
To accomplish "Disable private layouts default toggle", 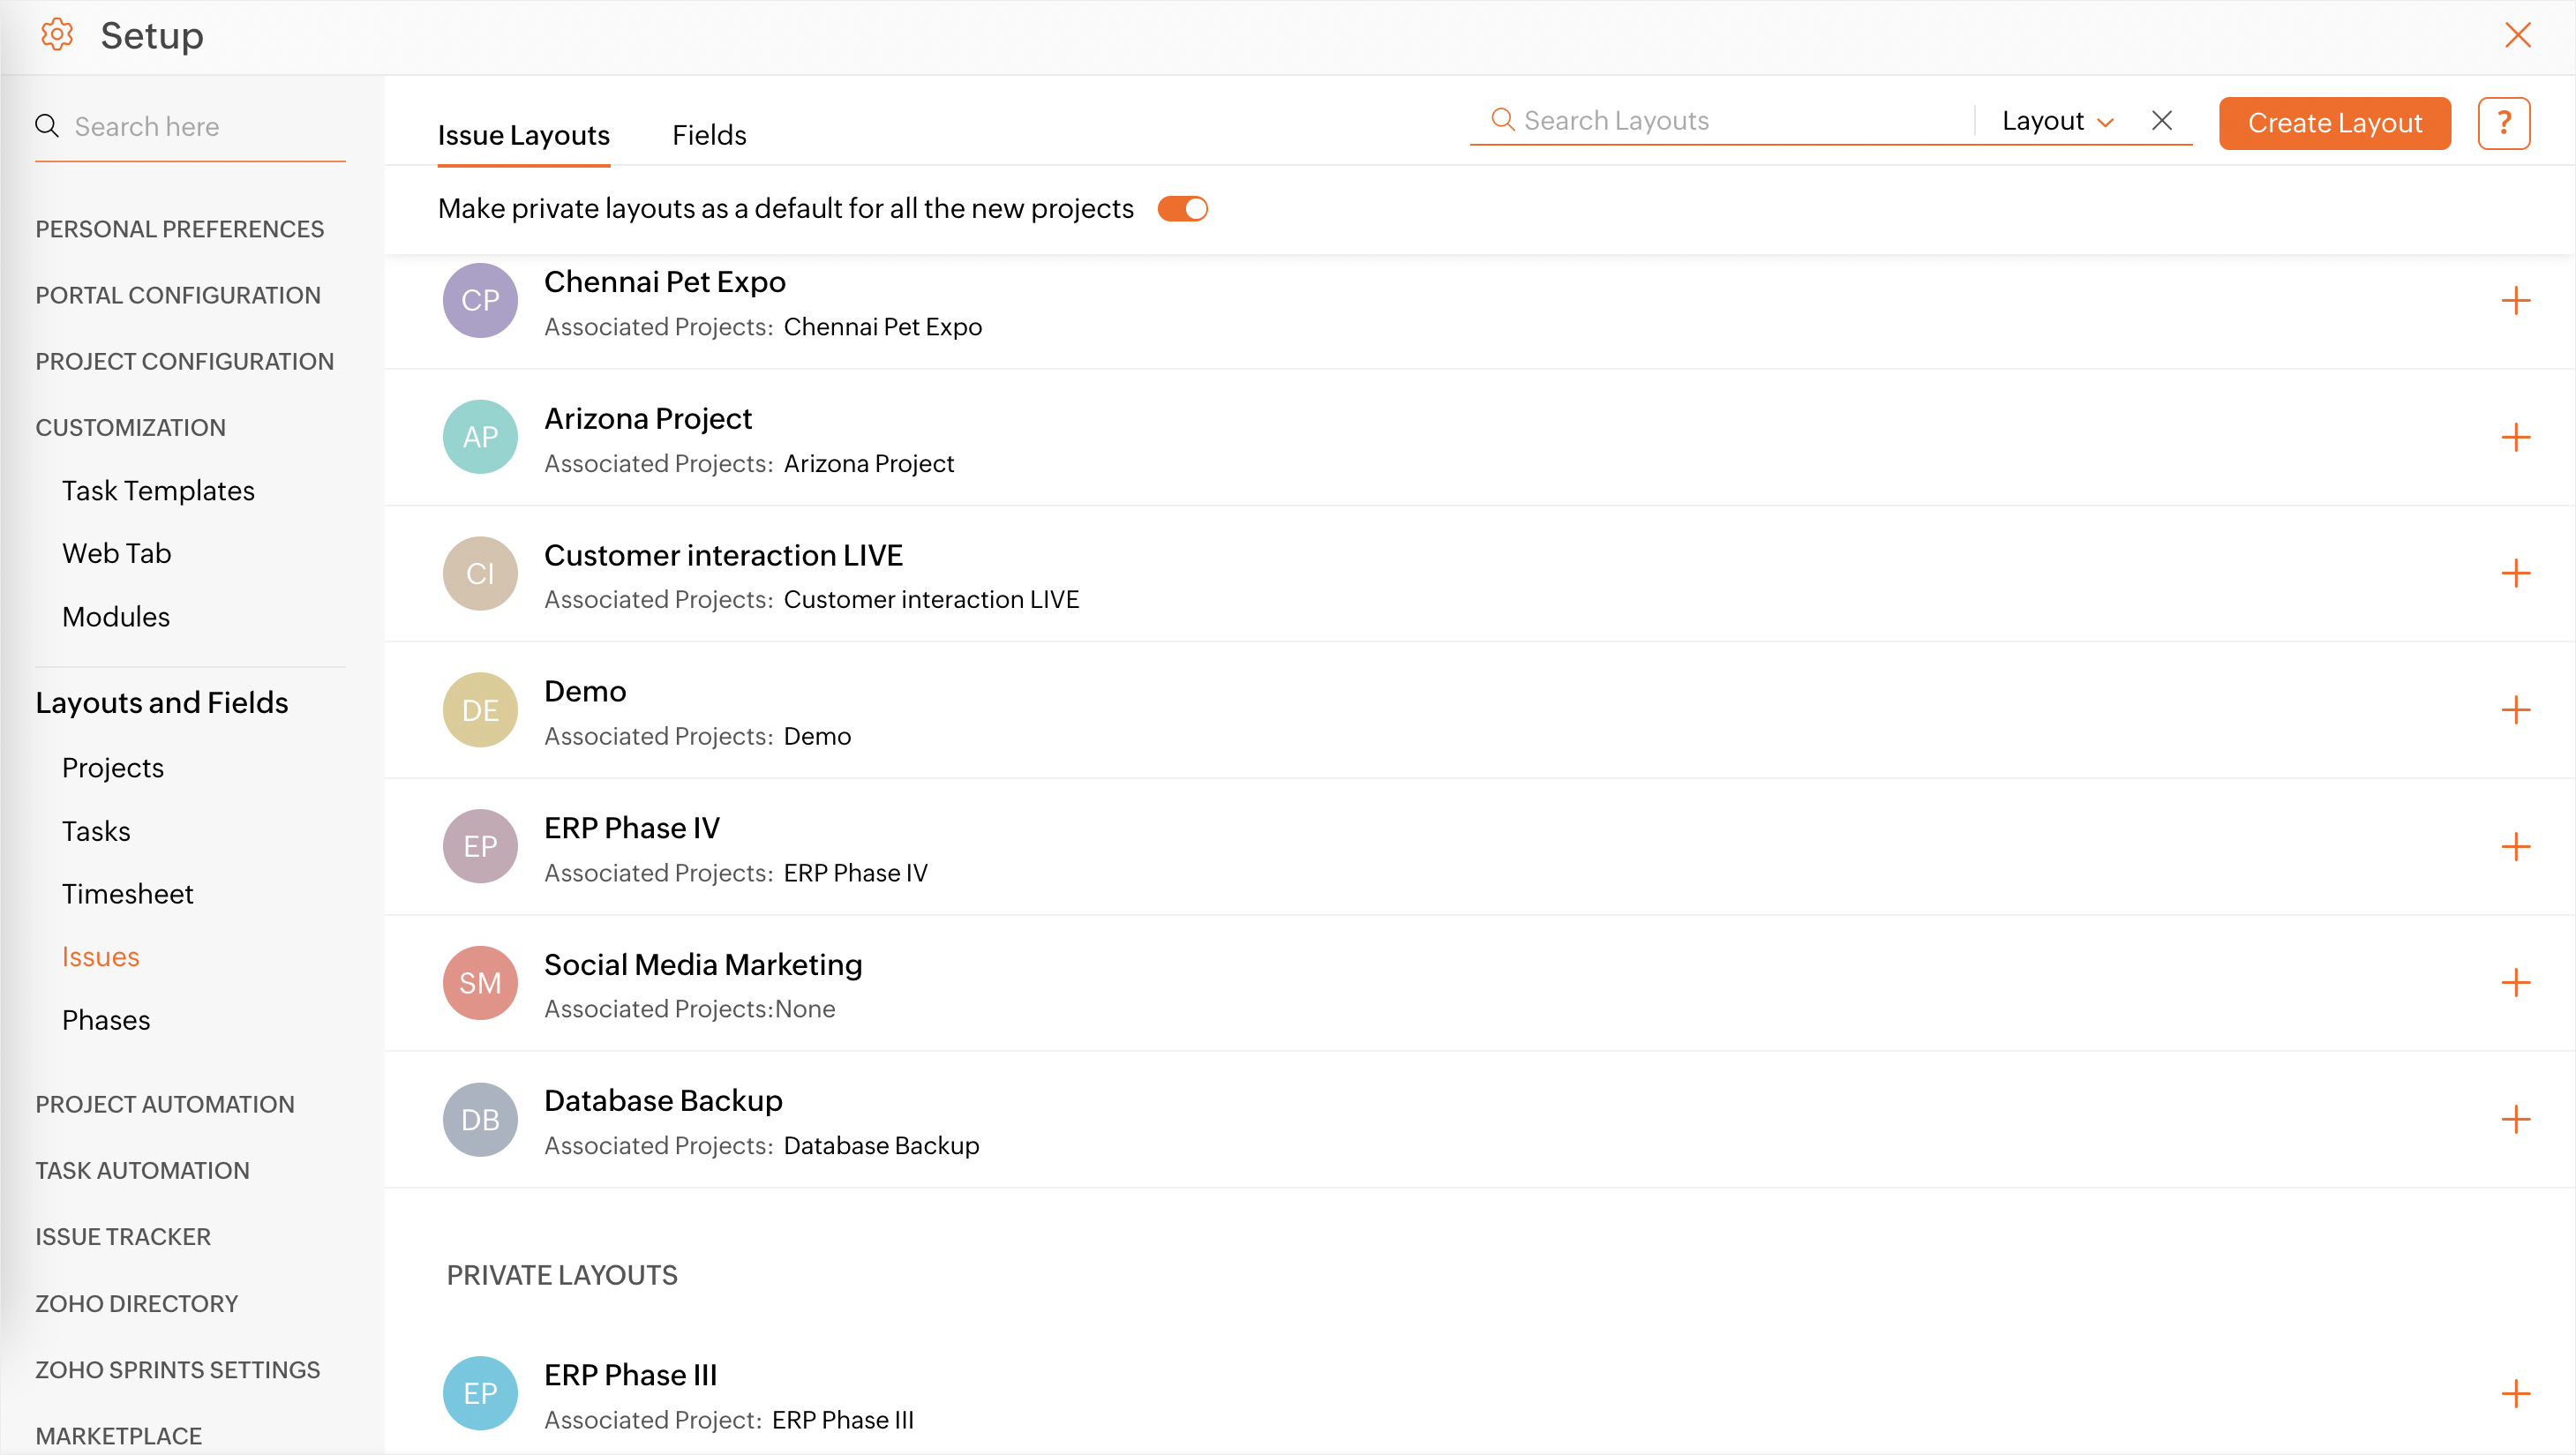I will point(1182,209).
